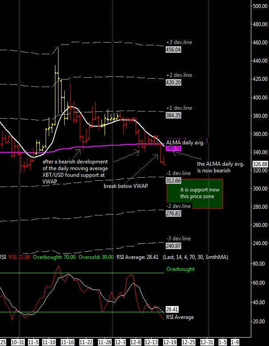This screenshot has width=269, height=346.
Task: Click the 'Oversold: 30.00' header text
Action: 96,257
